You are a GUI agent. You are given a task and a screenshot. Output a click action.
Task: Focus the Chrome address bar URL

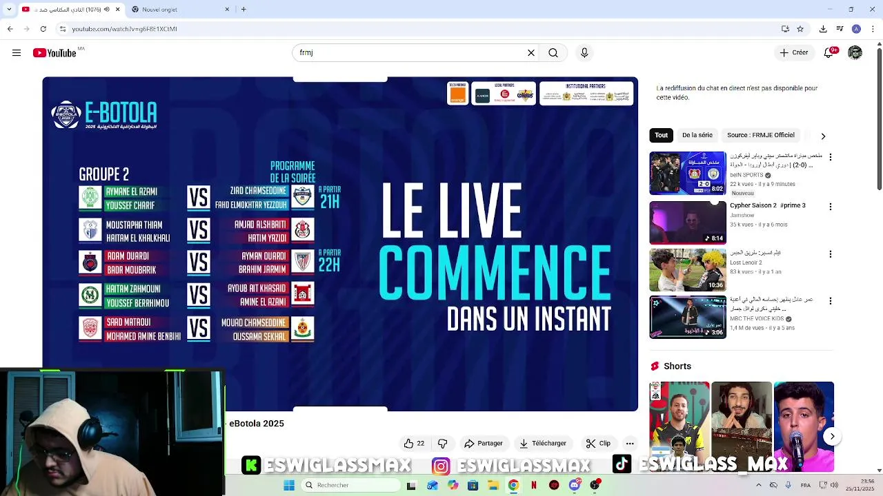124,29
